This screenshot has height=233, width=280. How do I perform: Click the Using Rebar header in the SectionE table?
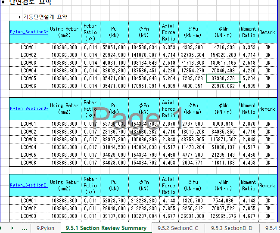tap(65, 185)
